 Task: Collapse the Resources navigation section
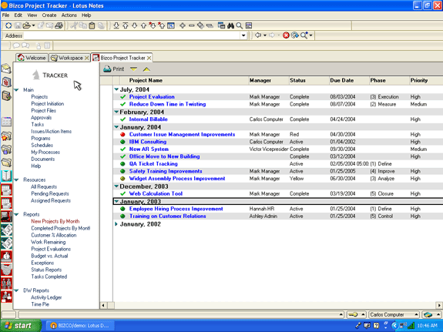[x=17, y=179]
